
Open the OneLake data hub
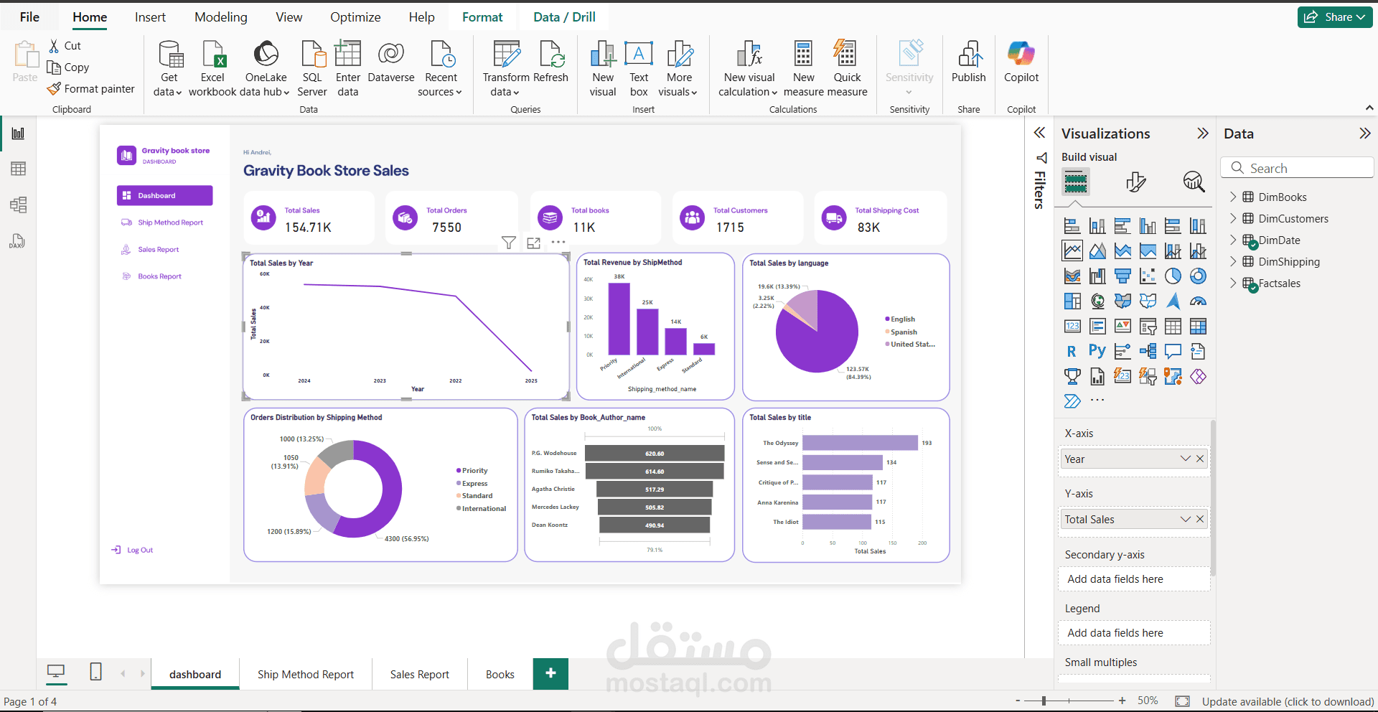(x=266, y=69)
